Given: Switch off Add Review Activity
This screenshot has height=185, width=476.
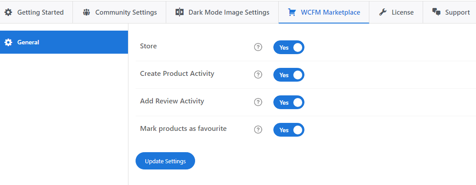Looking at the screenshot, I should [x=289, y=102].
